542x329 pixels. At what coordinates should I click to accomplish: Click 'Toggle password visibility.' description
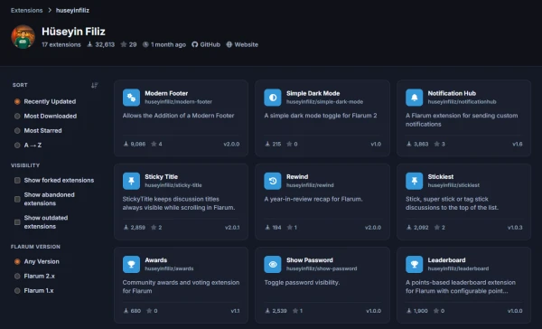[302, 282]
